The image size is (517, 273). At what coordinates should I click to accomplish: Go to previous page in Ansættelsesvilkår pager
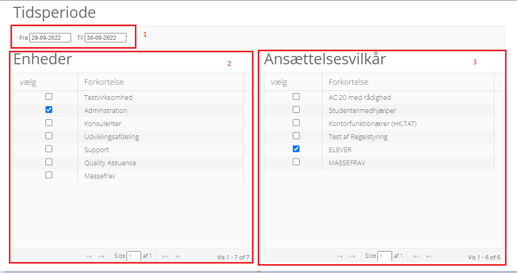coord(352,256)
